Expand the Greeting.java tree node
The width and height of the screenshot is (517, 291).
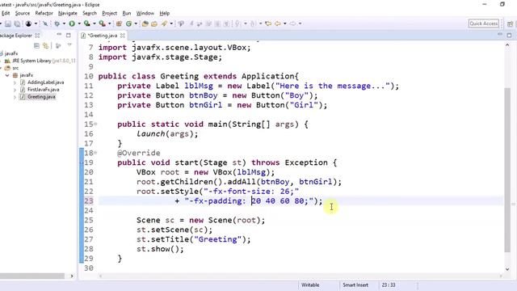click(15, 97)
